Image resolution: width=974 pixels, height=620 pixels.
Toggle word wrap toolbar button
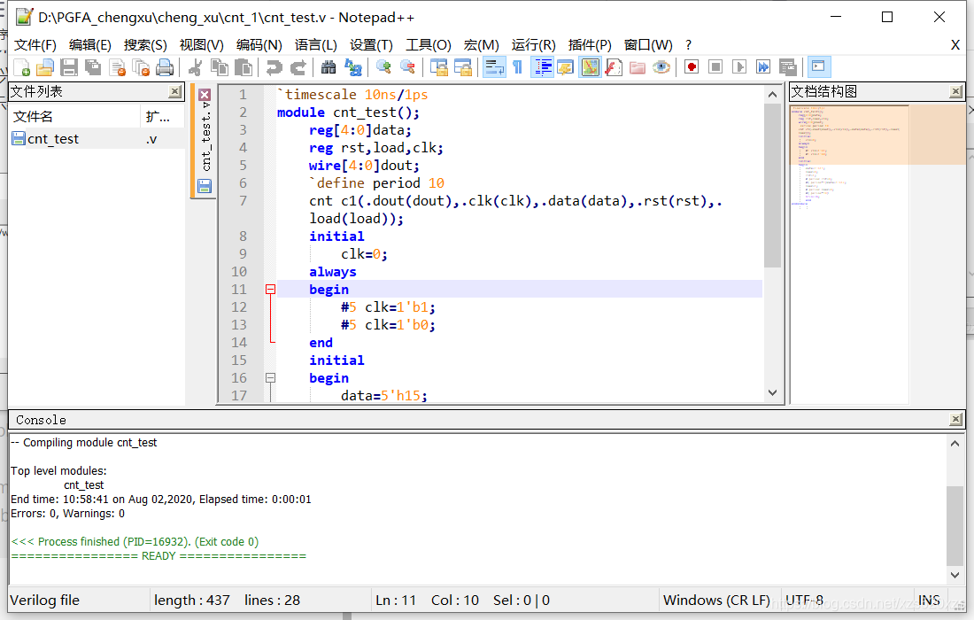pos(494,67)
